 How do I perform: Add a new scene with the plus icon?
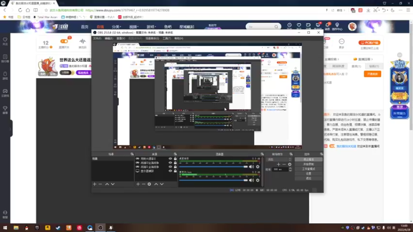coord(94,184)
